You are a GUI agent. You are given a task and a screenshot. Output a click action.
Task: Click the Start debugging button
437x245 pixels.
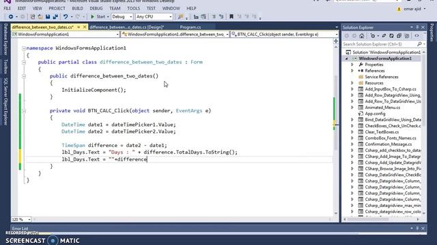(98, 17)
